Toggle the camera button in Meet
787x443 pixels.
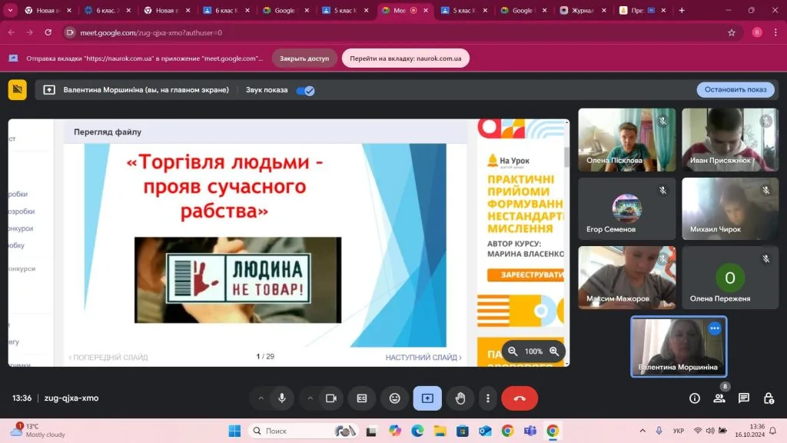coord(331,398)
